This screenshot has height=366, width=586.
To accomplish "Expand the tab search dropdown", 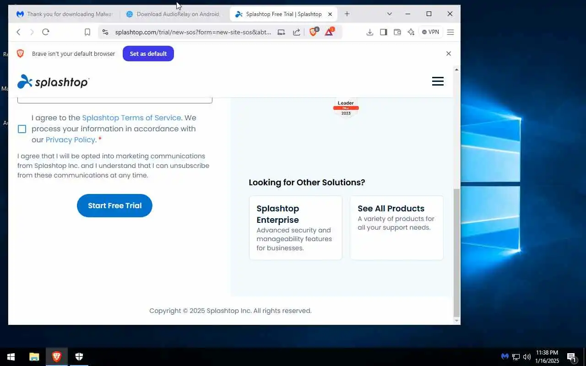I will pyautogui.click(x=390, y=14).
